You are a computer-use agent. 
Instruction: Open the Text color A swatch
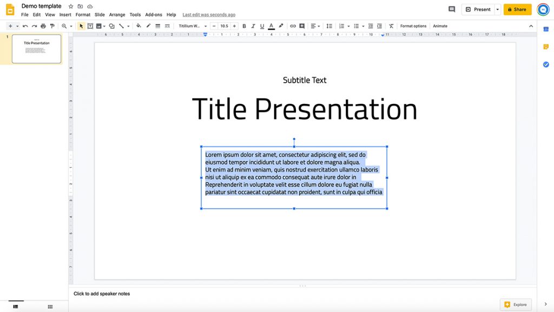point(272,26)
